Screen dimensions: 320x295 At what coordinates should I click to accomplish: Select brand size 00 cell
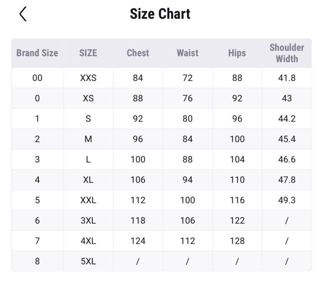tap(37, 78)
